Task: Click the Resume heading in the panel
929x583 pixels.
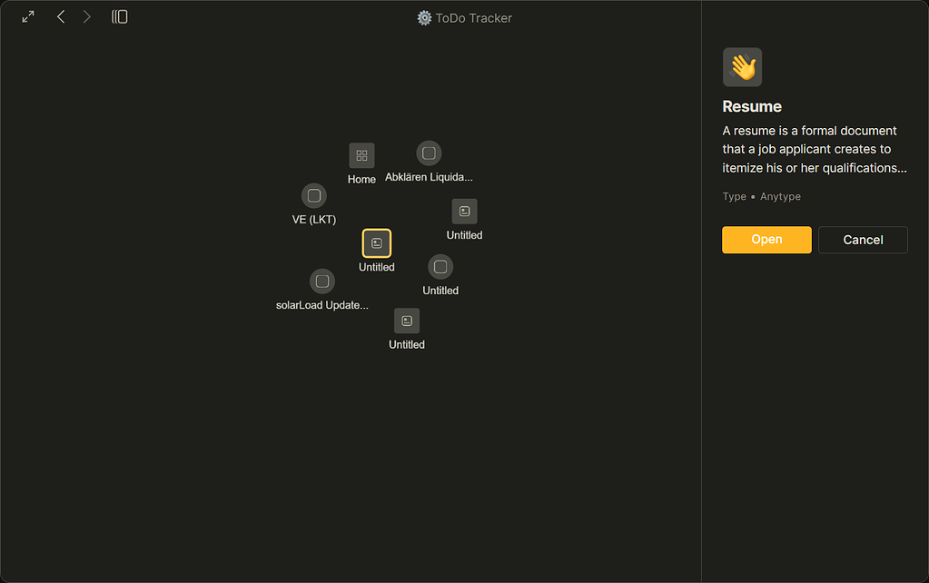Action: 752,106
